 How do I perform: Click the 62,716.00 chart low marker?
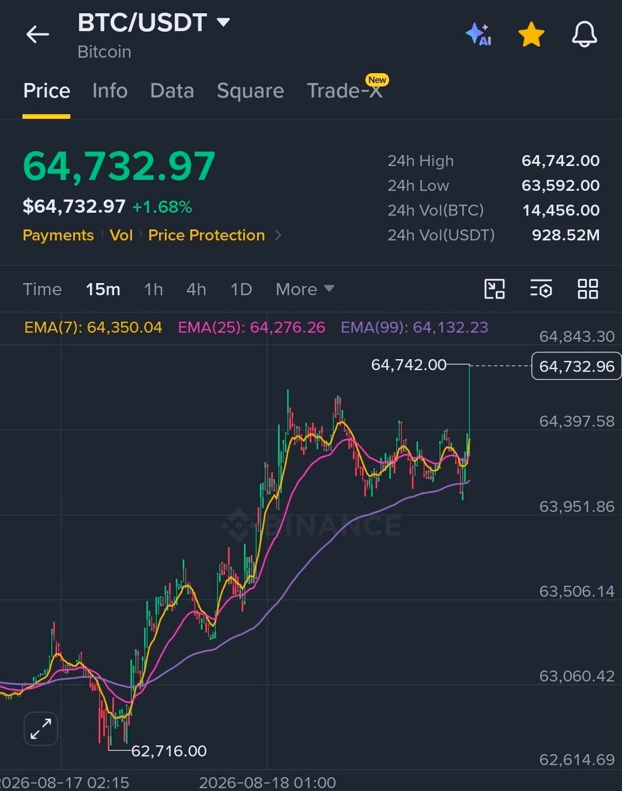click(169, 751)
